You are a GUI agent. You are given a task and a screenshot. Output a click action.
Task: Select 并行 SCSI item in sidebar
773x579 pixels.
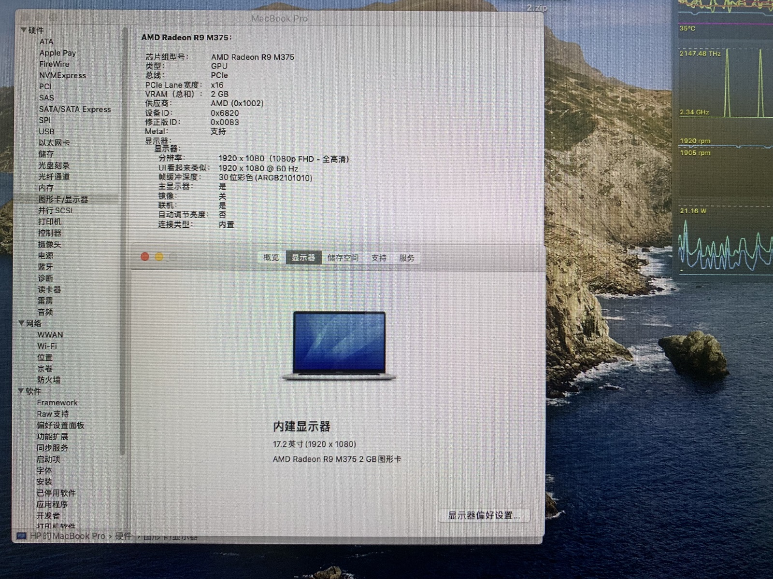point(55,210)
